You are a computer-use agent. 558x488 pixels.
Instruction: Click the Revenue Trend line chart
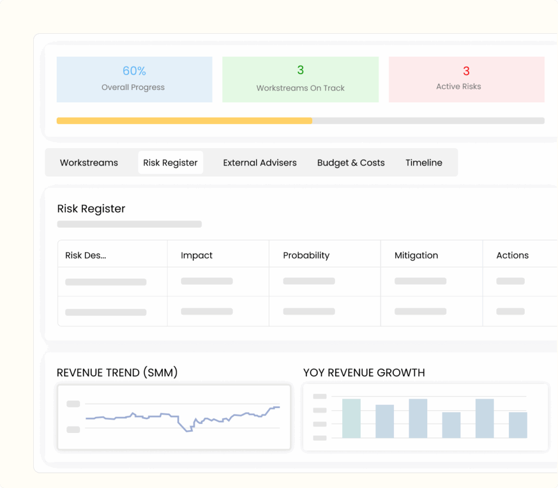tap(174, 417)
